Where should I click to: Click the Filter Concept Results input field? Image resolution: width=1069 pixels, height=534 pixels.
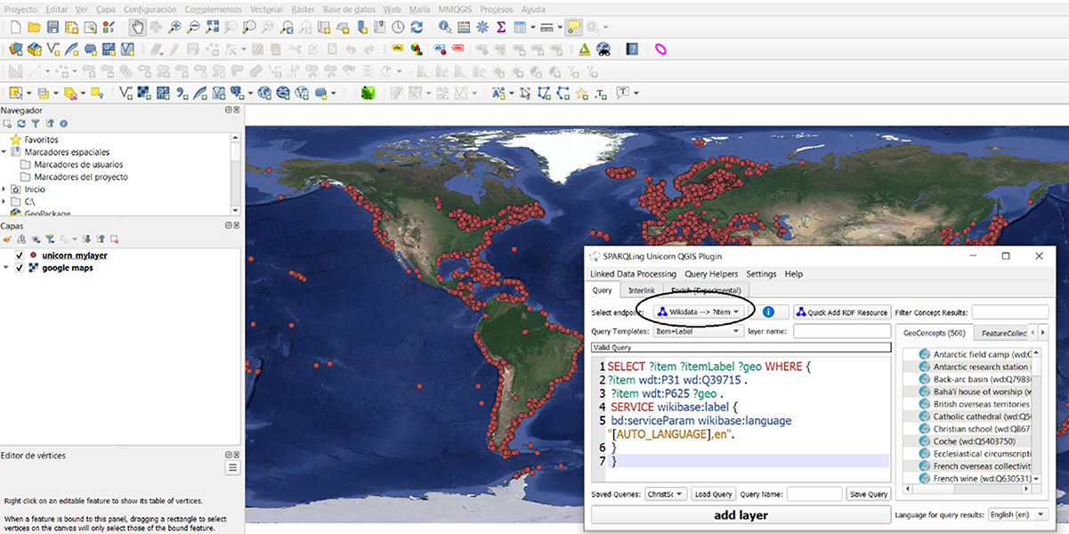tap(1009, 312)
